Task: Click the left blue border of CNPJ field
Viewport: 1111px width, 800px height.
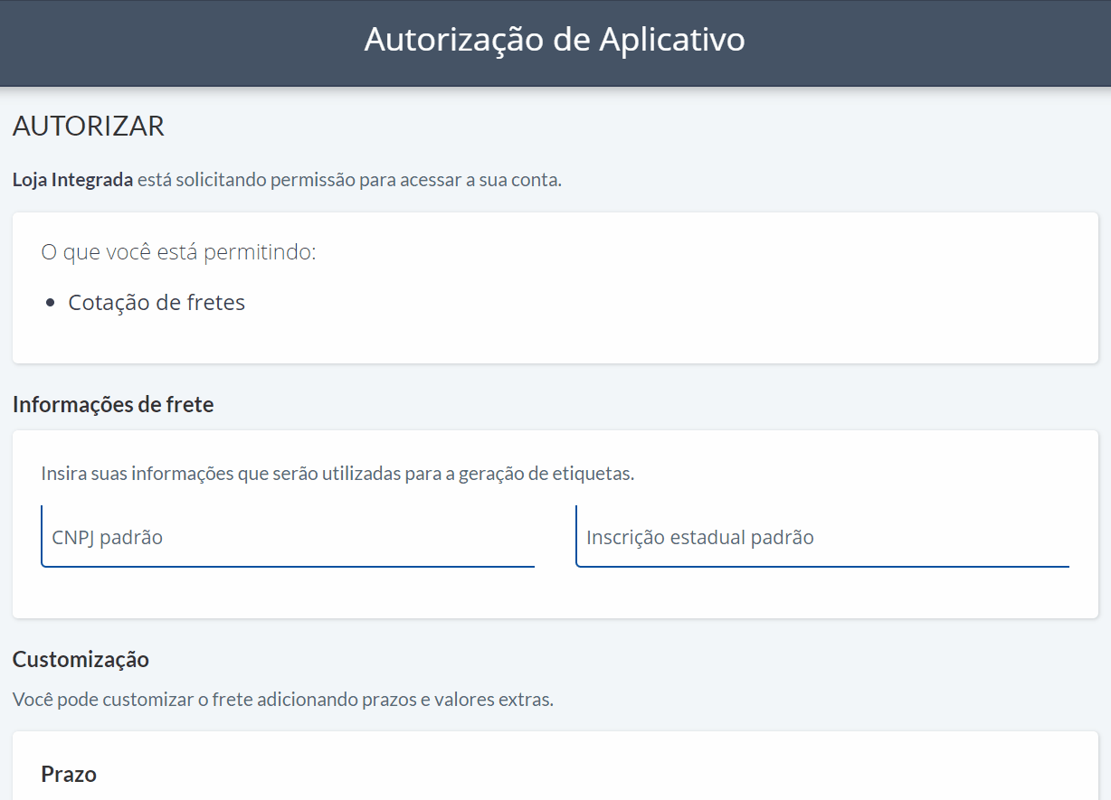Action: (x=42, y=537)
